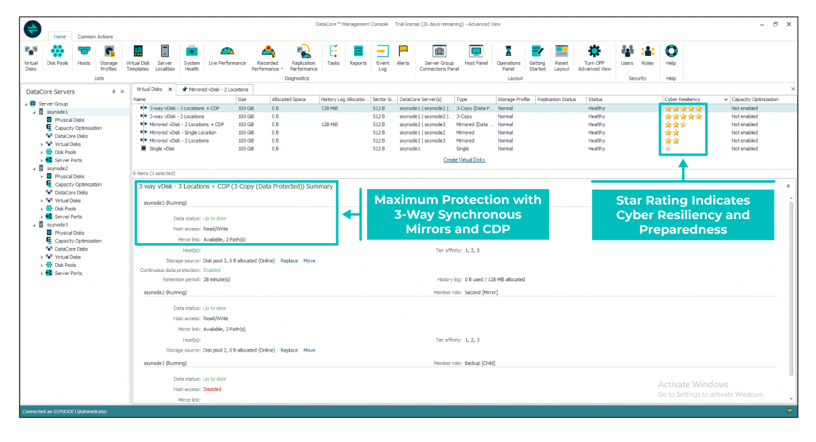Open the Event Log
This screenshot has height=442, width=816.
point(382,58)
